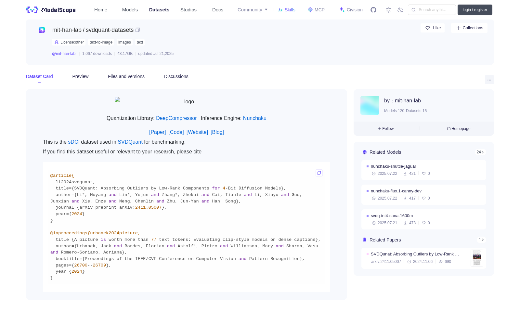Viewport: 520px width, 325px height.
Task: Open the Skills link
Action: point(287,10)
